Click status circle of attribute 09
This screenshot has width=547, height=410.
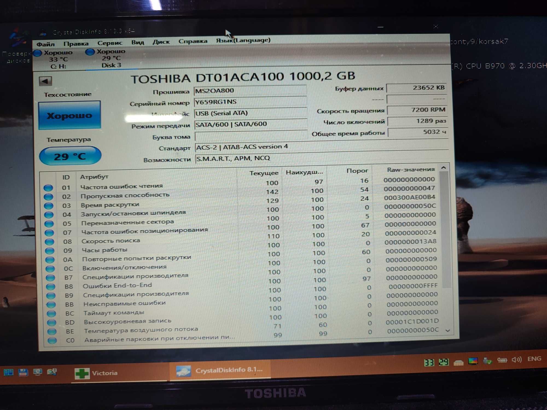[x=50, y=251]
